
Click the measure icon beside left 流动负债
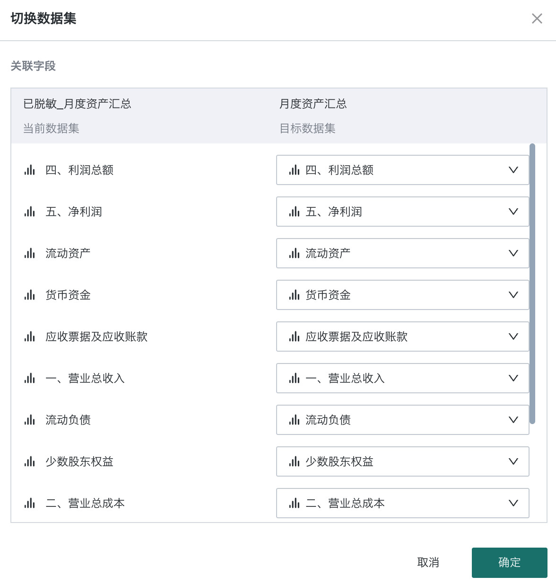(30, 420)
